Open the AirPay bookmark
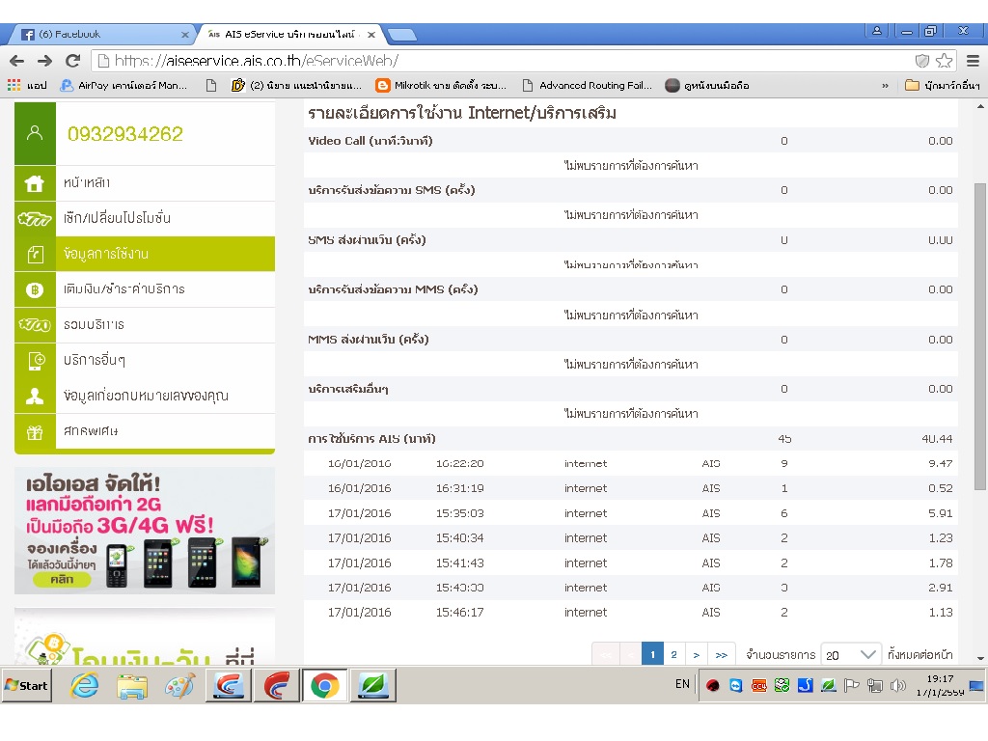This screenshot has width=988, height=741. point(123,85)
